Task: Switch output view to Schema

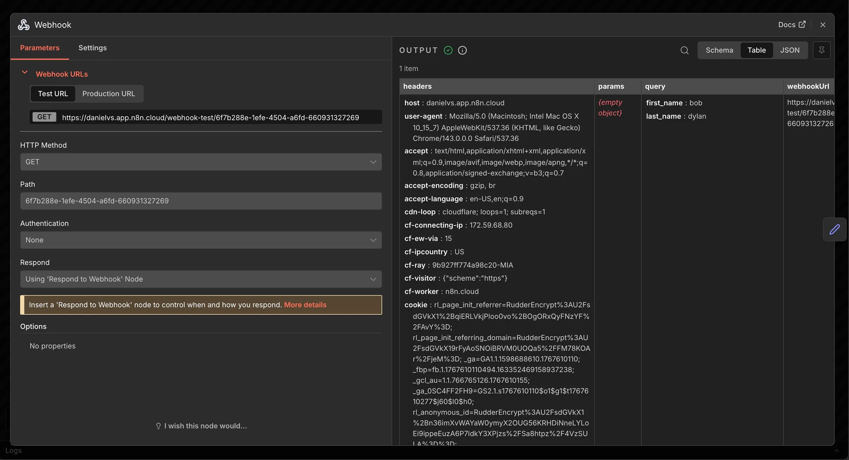Action: (x=719, y=50)
